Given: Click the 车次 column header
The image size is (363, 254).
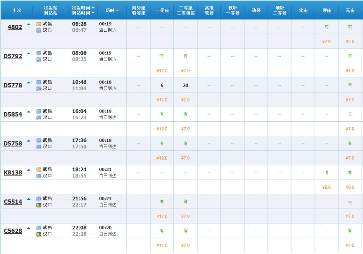Looking at the screenshot, I should 17,10.
